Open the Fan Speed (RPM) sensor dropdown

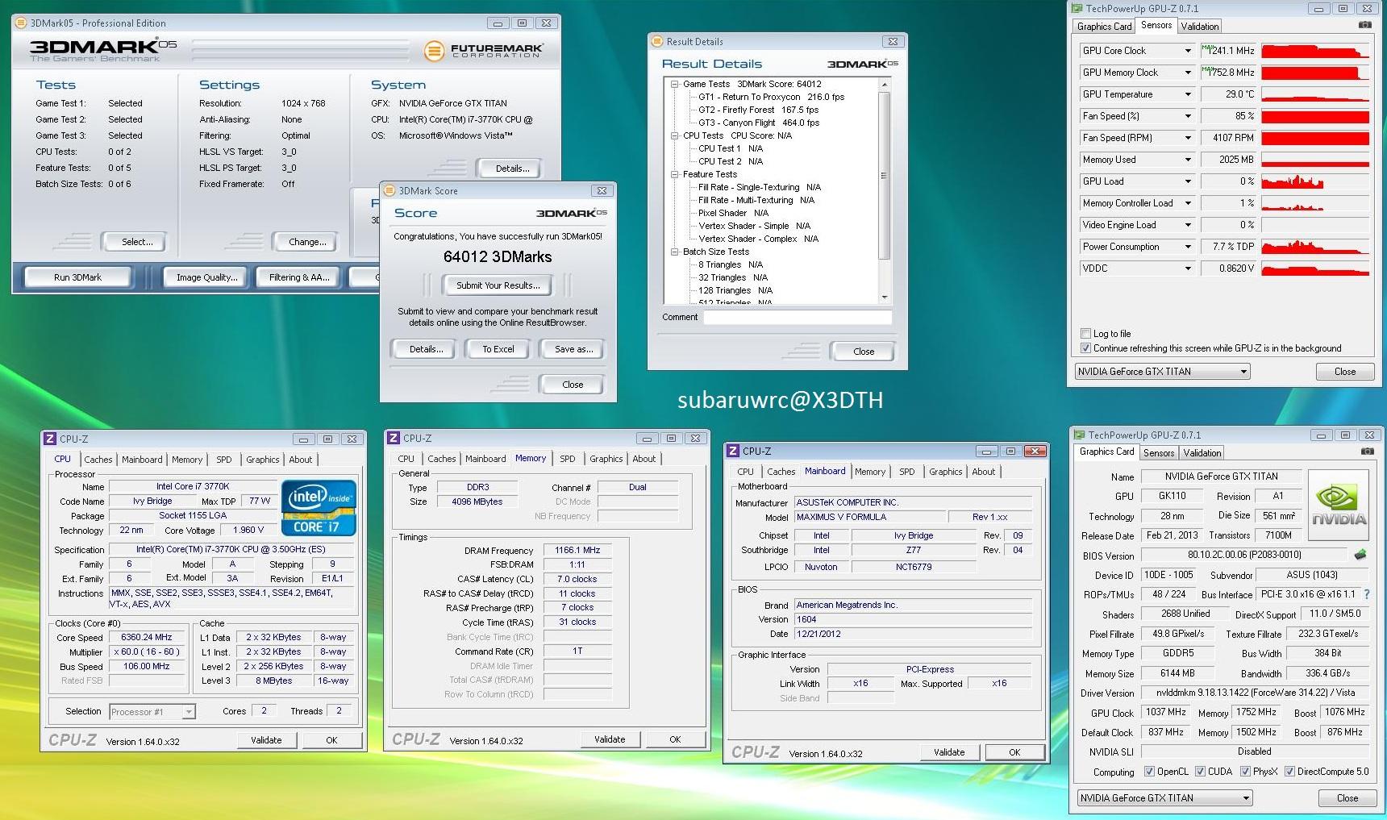(x=1188, y=138)
